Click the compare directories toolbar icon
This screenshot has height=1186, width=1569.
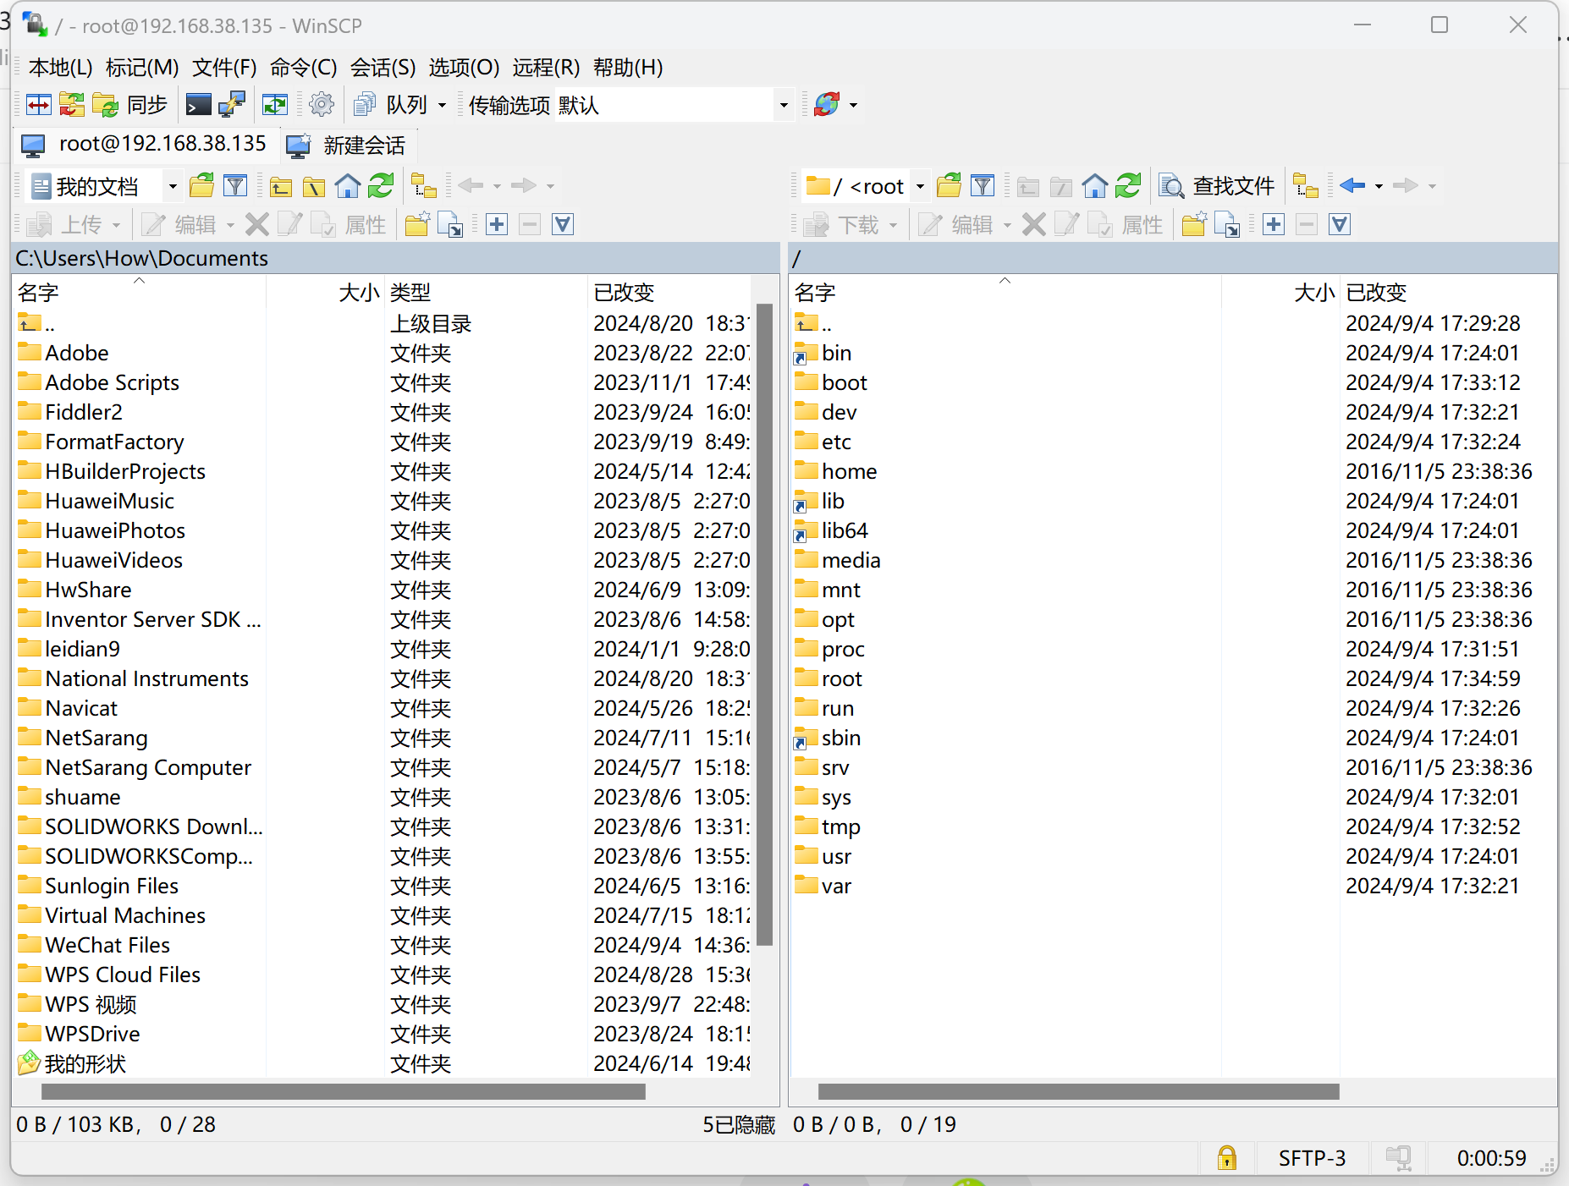[39, 105]
